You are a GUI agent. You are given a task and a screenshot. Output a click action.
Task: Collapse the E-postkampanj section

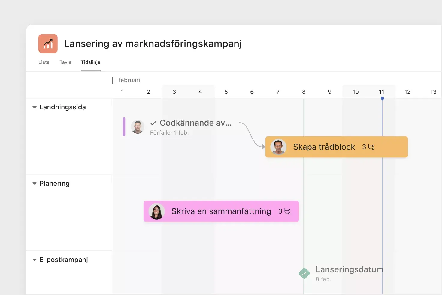click(34, 260)
